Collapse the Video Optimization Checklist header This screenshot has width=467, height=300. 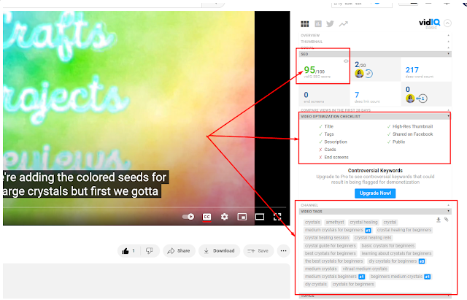[375, 116]
